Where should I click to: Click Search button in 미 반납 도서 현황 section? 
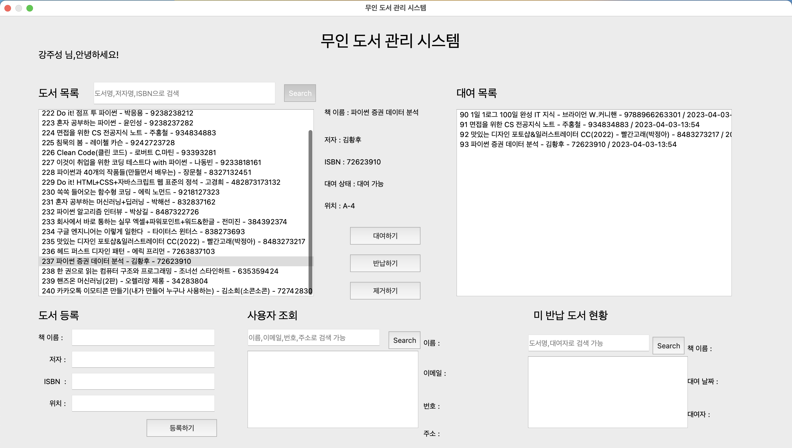(668, 346)
